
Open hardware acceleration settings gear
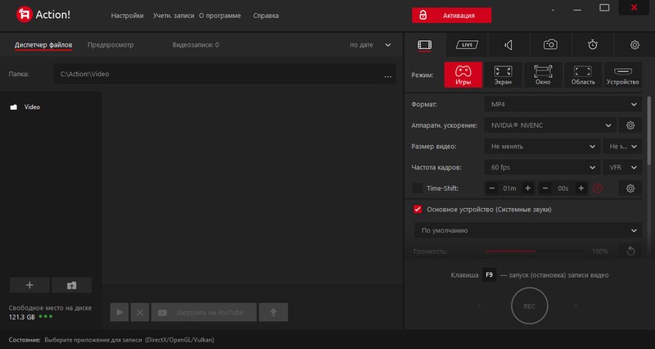(630, 125)
